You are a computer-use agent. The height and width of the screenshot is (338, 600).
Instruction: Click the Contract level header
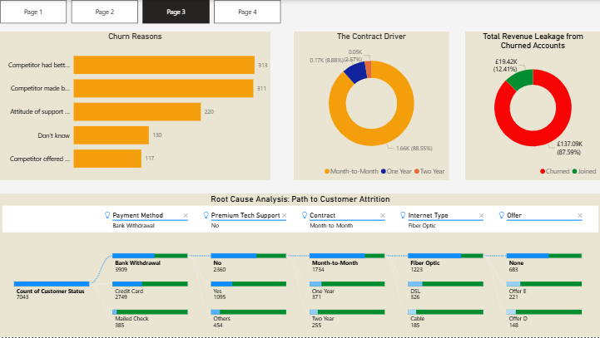coord(322,215)
